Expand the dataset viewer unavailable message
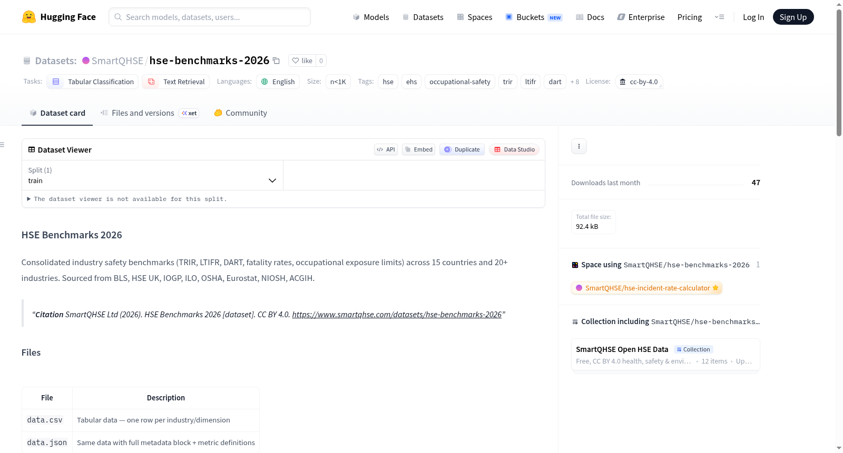 (127, 199)
